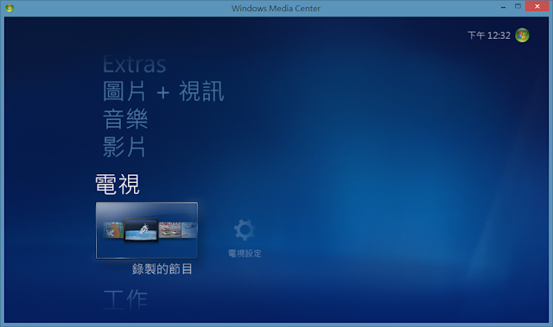Select the 電視 menu heading

point(118,184)
